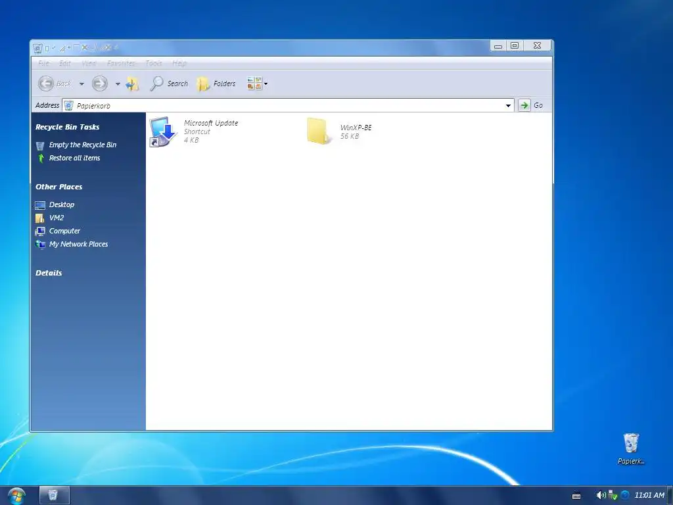
Task: Open the Tools menu
Action: tap(154, 63)
